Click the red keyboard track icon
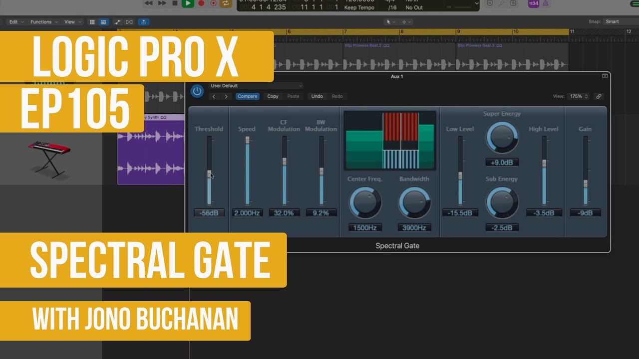This screenshot has height=359, width=639. point(49,159)
